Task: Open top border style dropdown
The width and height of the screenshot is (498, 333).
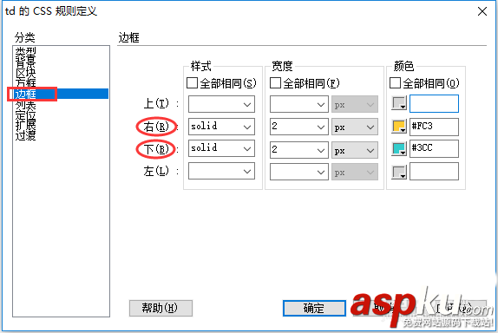Action: (221, 104)
